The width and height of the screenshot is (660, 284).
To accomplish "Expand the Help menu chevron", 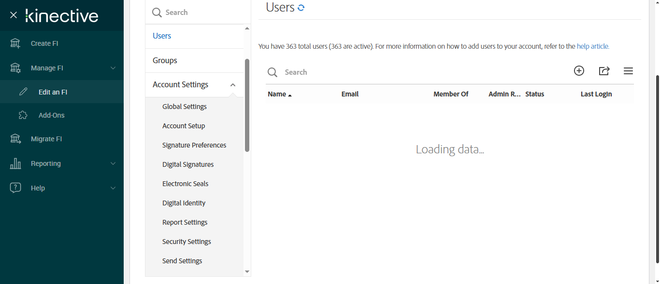I will [113, 188].
